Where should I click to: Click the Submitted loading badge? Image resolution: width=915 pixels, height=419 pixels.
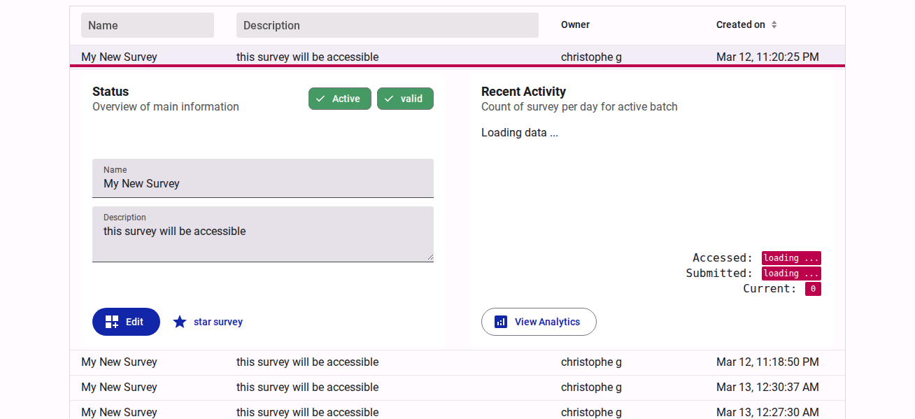[x=791, y=274]
